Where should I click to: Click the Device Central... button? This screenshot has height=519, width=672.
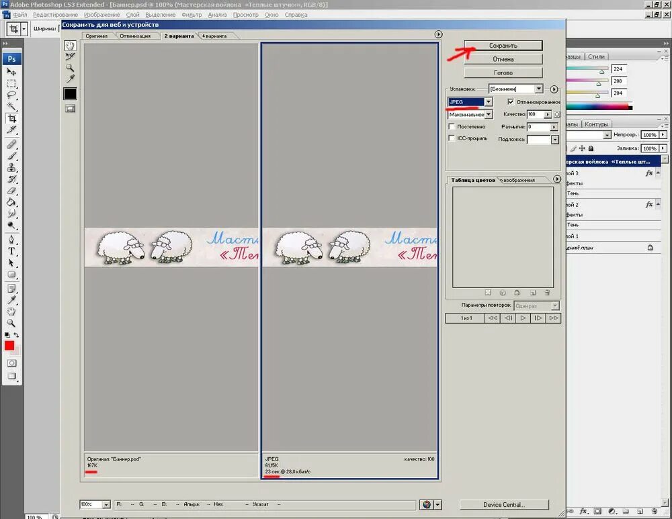coord(504,505)
